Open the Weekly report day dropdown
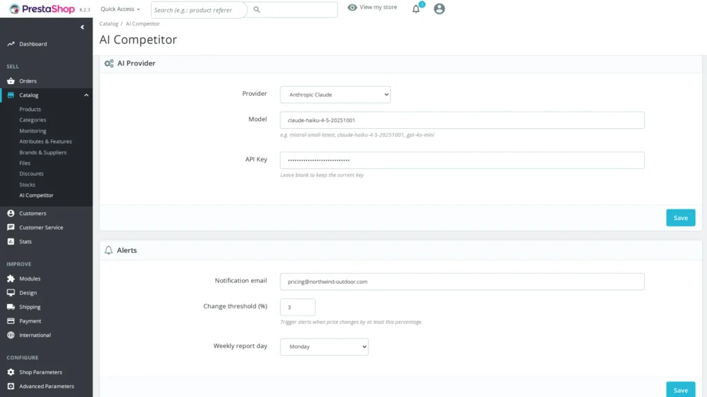 click(325, 347)
